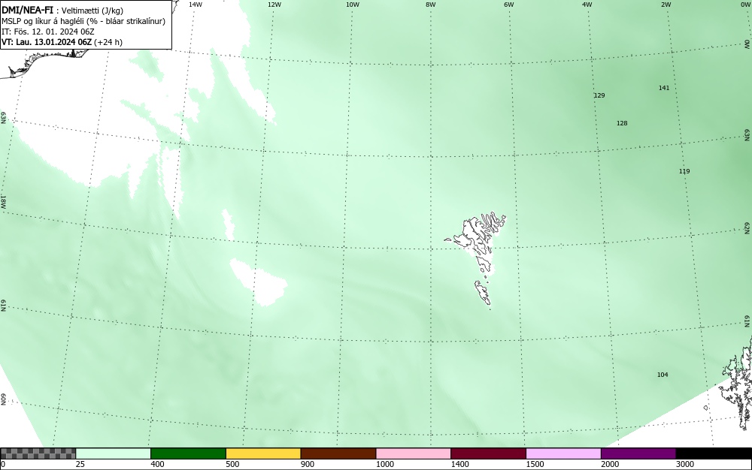
Task: Click the 14W longitude label
Action: point(196,5)
